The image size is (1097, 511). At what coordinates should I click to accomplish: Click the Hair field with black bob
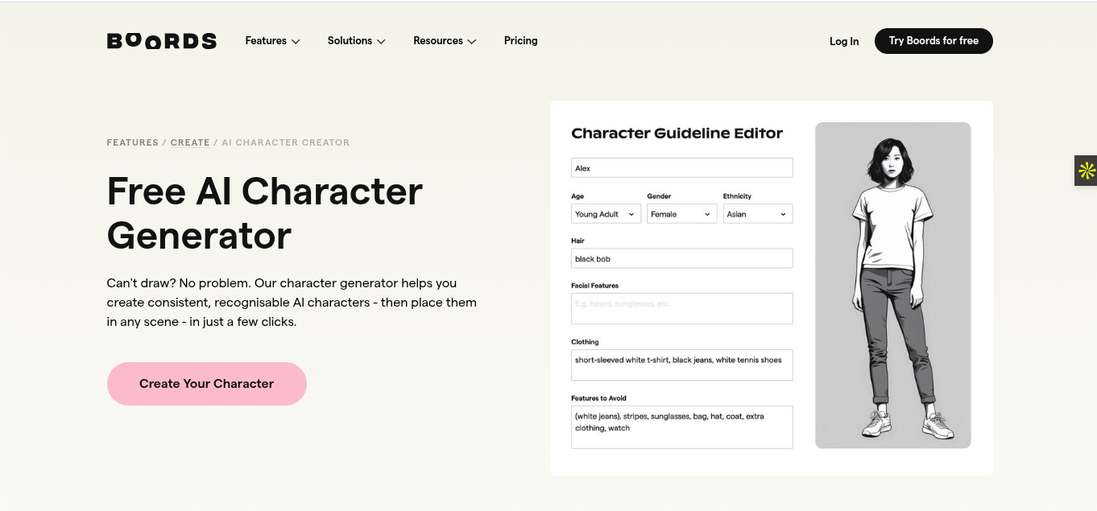[x=682, y=258]
